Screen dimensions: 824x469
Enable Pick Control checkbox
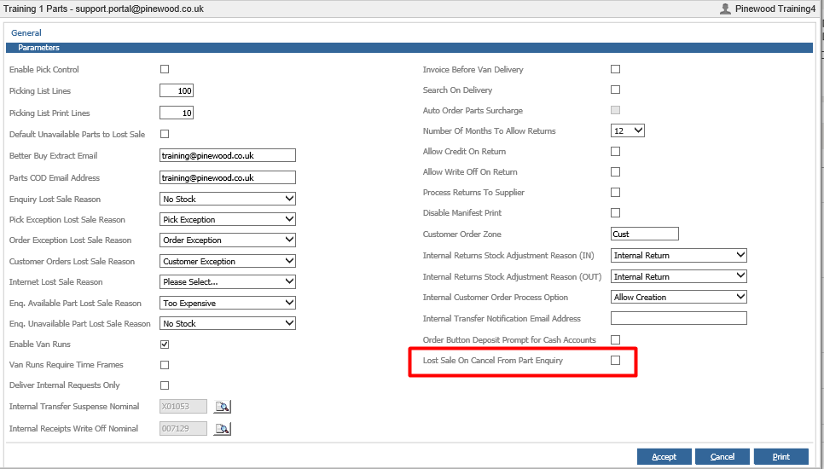click(x=165, y=69)
